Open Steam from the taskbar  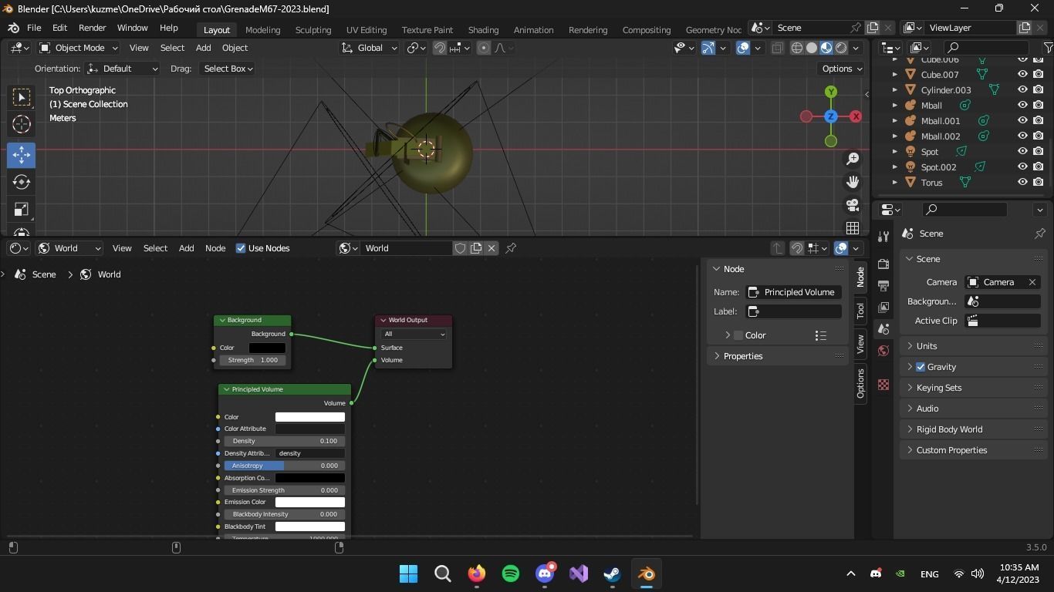(613, 573)
